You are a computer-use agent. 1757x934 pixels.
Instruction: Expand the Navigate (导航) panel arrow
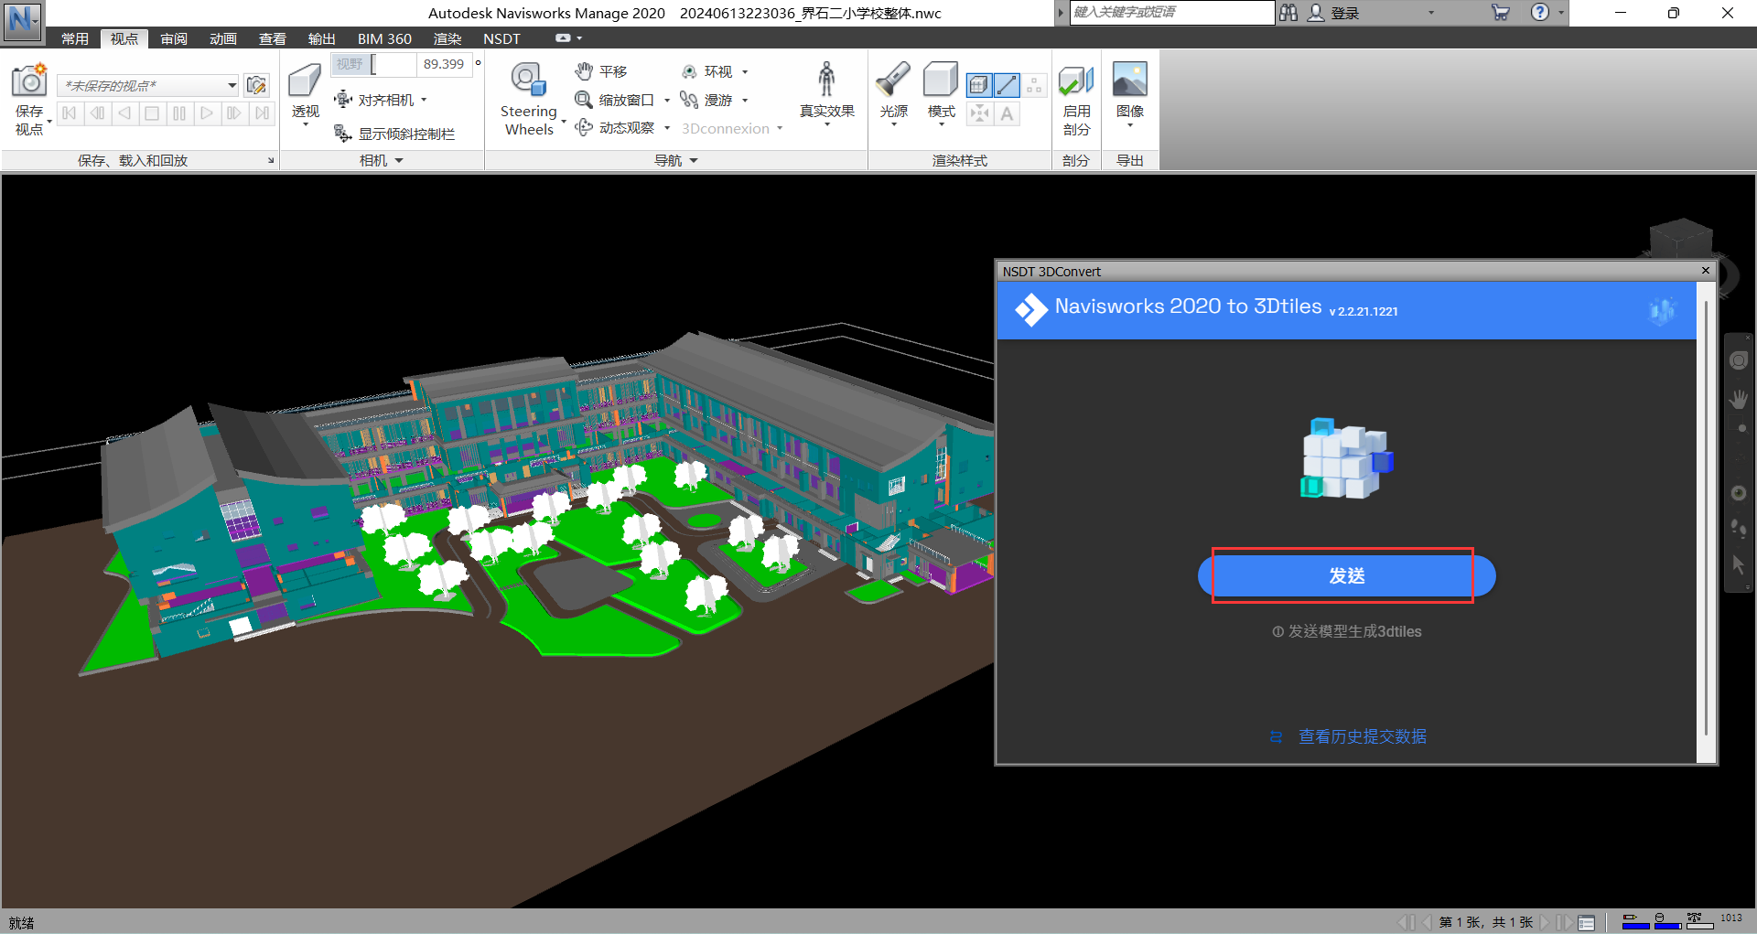(694, 161)
